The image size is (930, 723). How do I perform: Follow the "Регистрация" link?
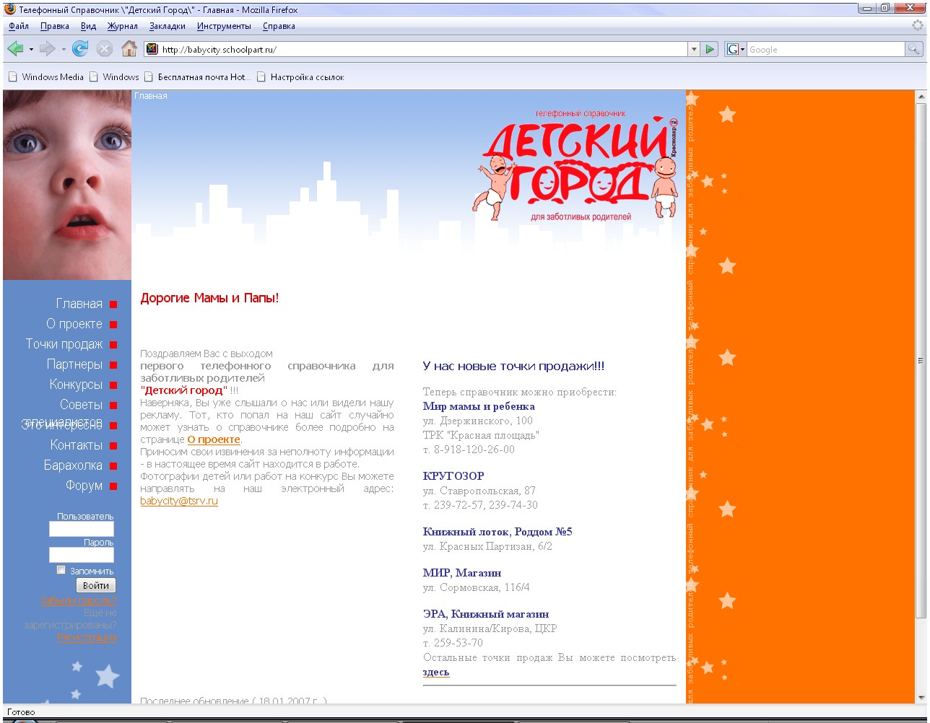pyautogui.click(x=87, y=638)
